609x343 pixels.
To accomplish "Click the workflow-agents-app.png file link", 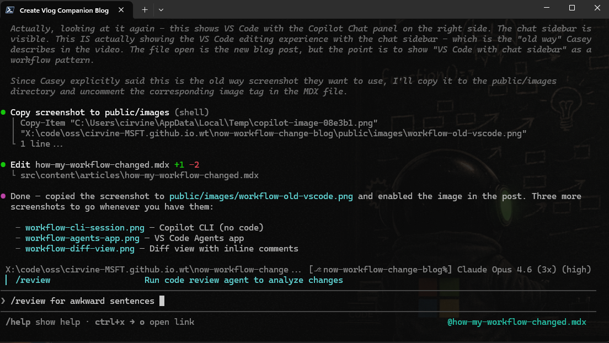I will coord(82,238).
